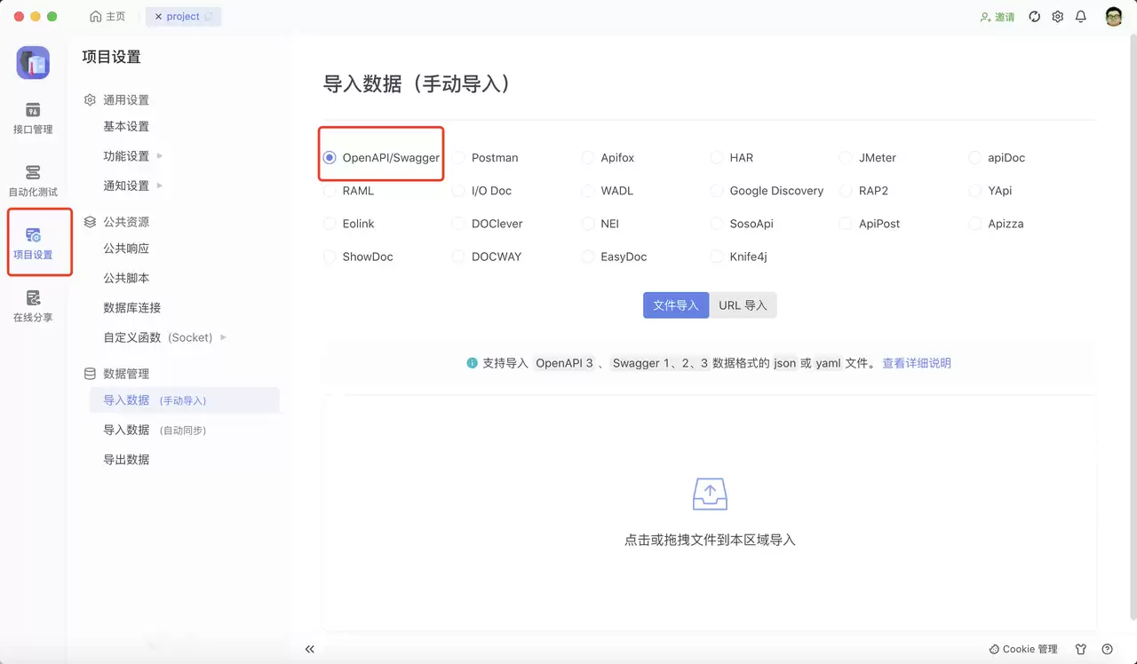Select Apizza import format
The width and height of the screenshot is (1137, 664).
pos(997,224)
